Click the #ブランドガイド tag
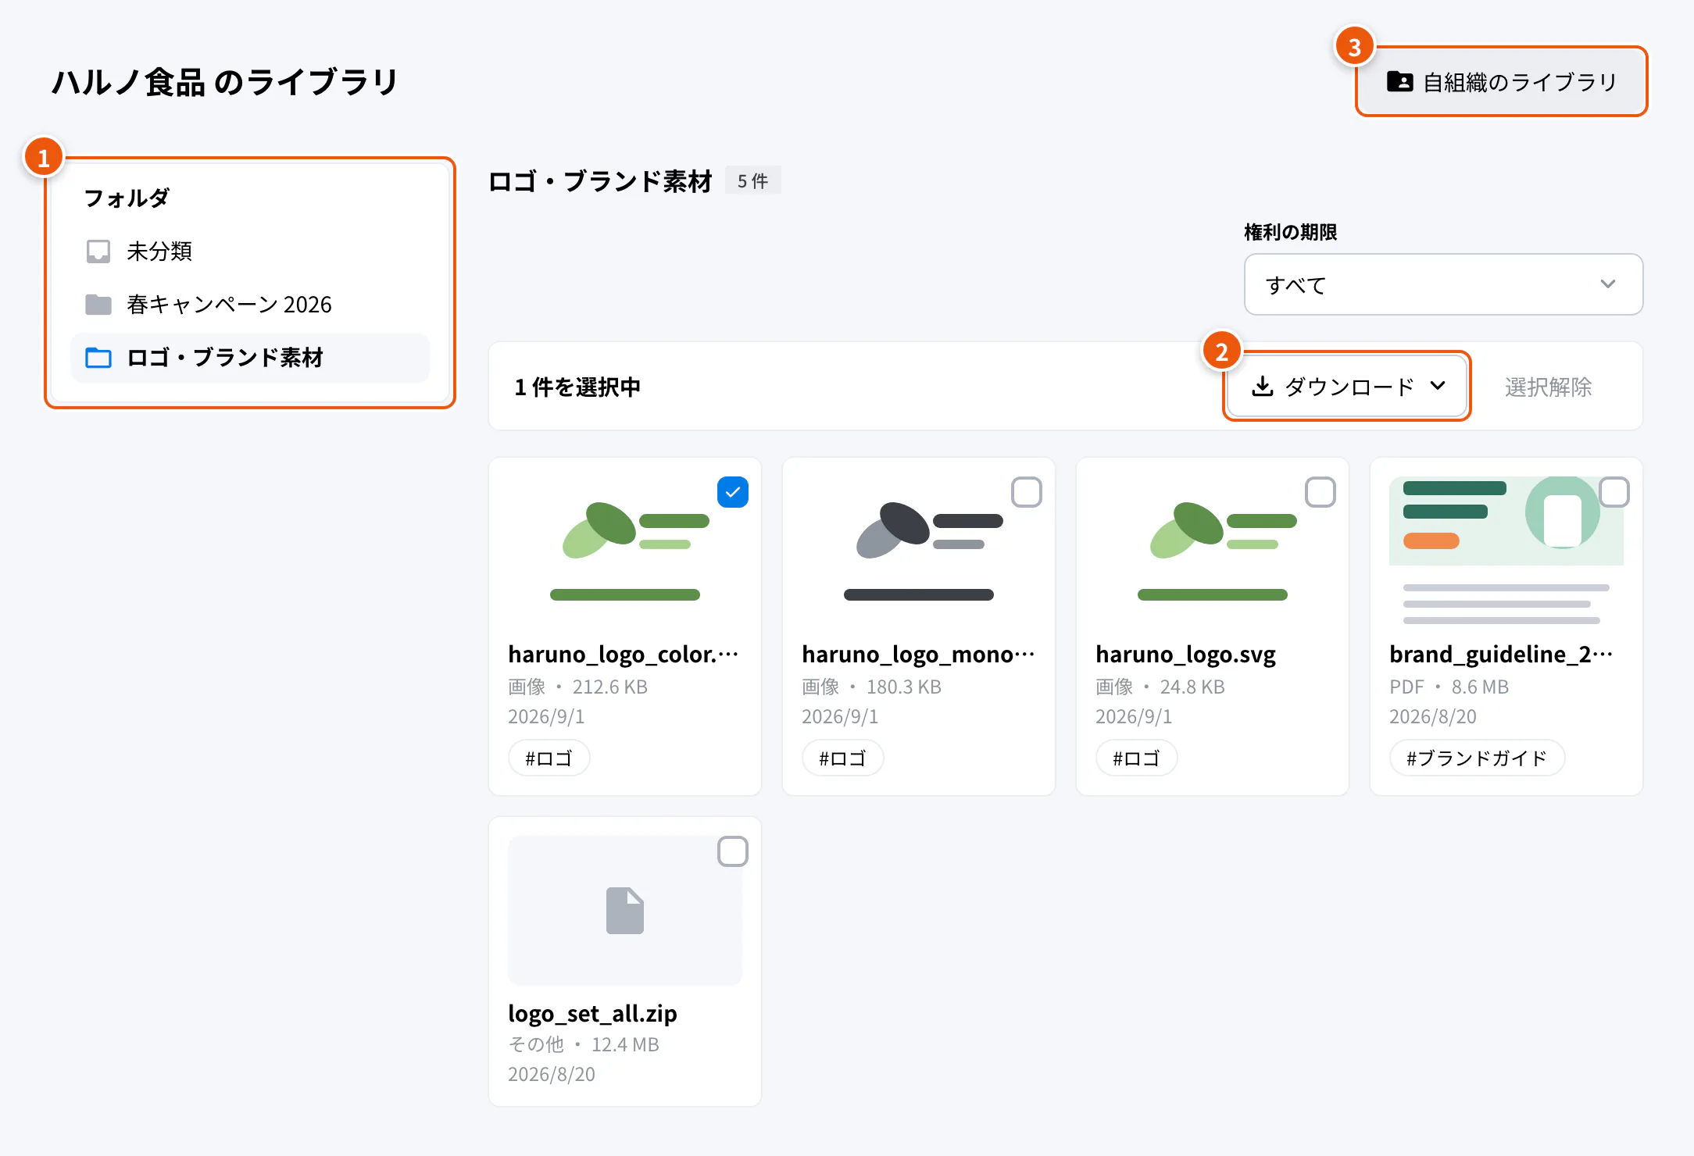Image resolution: width=1694 pixels, height=1156 pixels. (x=1477, y=758)
